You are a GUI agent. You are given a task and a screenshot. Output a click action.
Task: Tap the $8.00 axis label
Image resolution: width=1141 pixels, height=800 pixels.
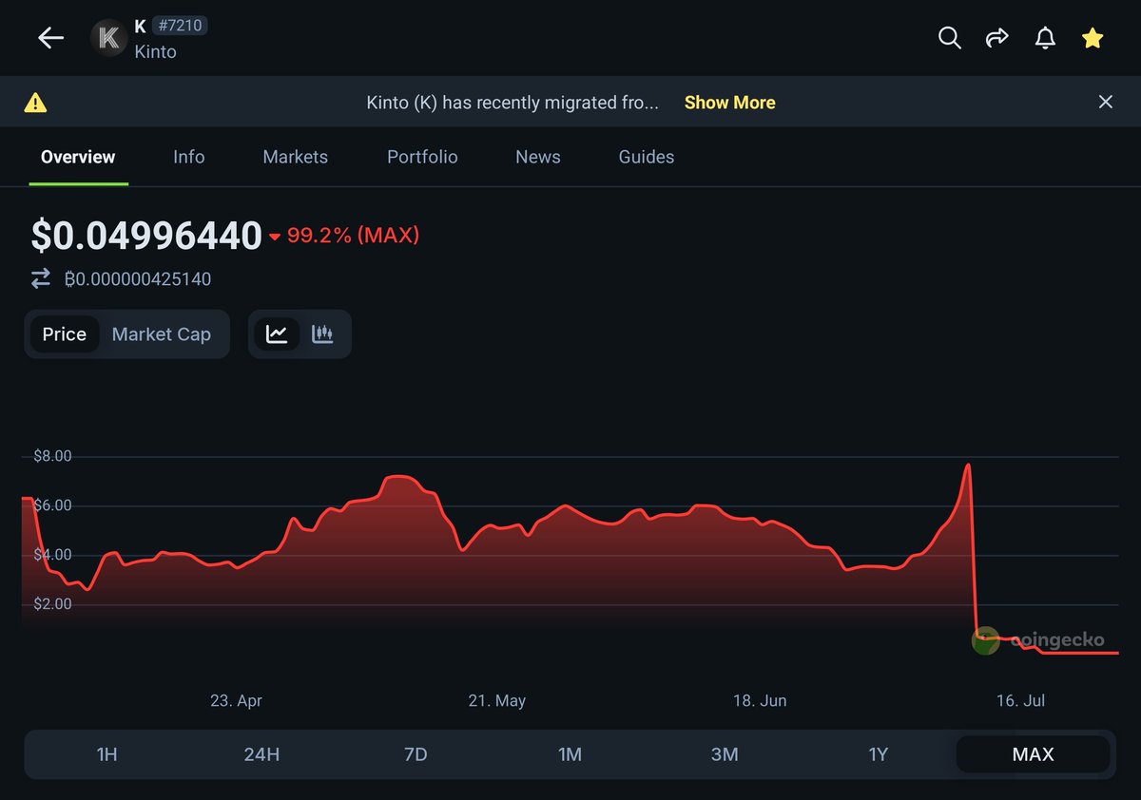click(x=52, y=456)
